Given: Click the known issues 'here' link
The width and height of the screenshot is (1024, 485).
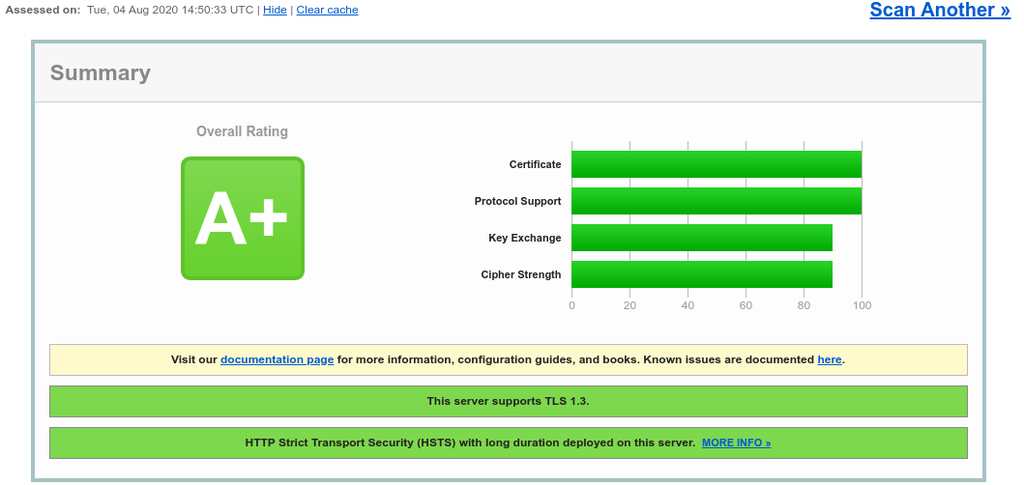Looking at the screenshot, I should pyautogui.click(x=830, y=359).
